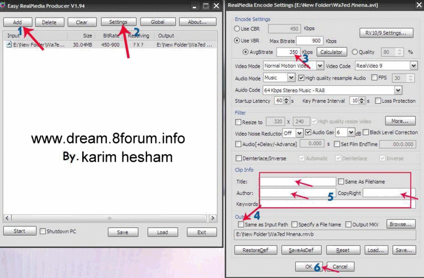Screen dimensions: 424x278
Task: Select the Quality radio button
Action: (355, 52)
